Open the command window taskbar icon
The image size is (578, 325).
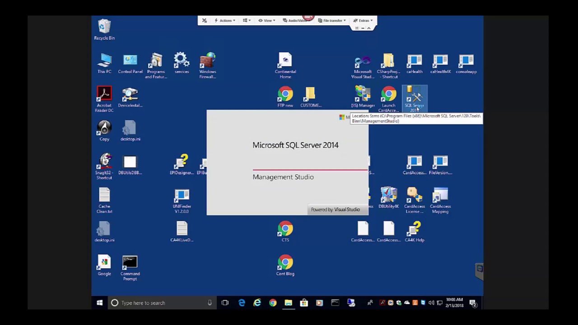point(335,303)
